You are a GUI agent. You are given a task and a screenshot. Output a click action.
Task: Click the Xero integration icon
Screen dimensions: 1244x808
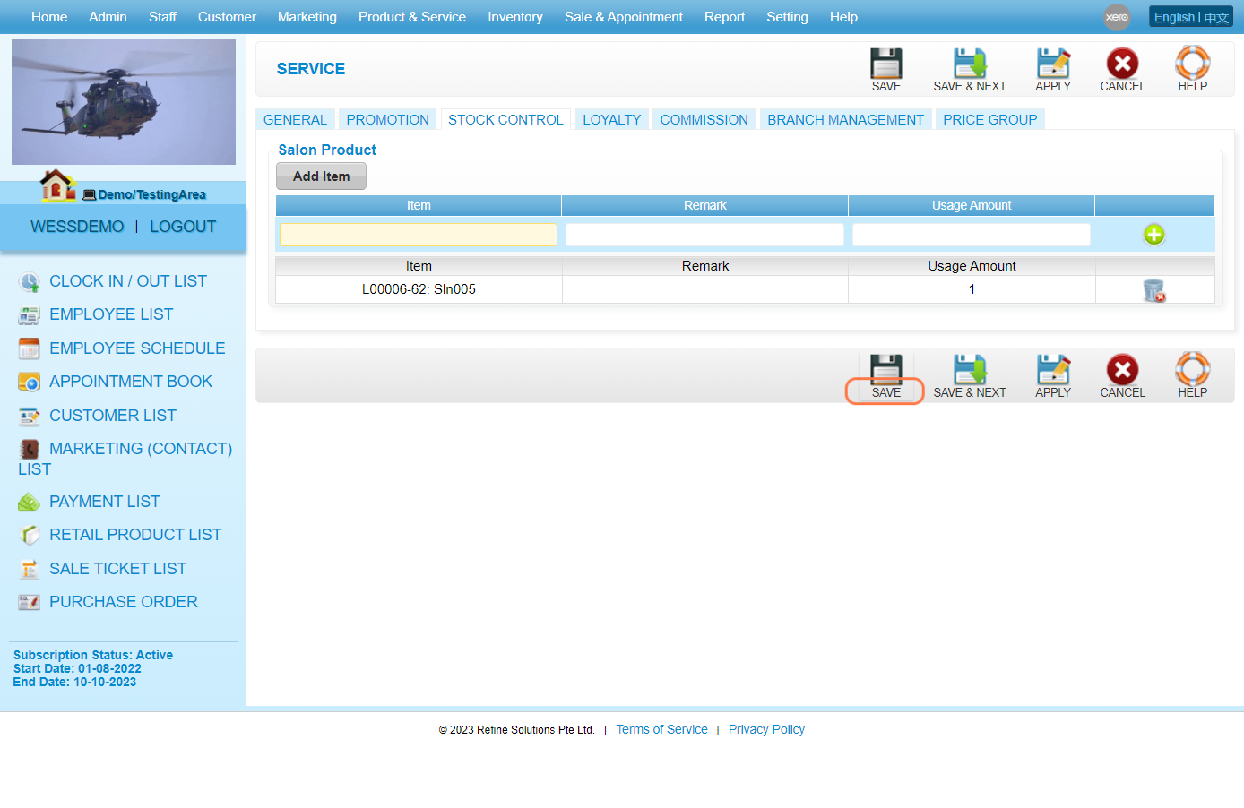coord(1117,17)
